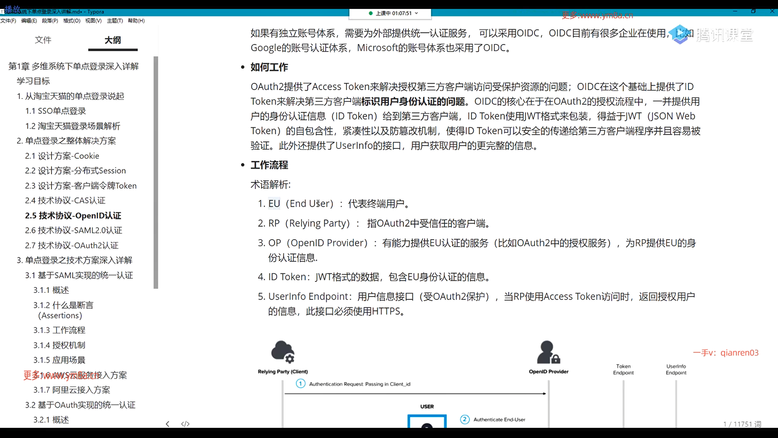Jump to 2.4 技术协议-CAS认证 outline item
Screen dimensions: 778x438
point(65,200)
